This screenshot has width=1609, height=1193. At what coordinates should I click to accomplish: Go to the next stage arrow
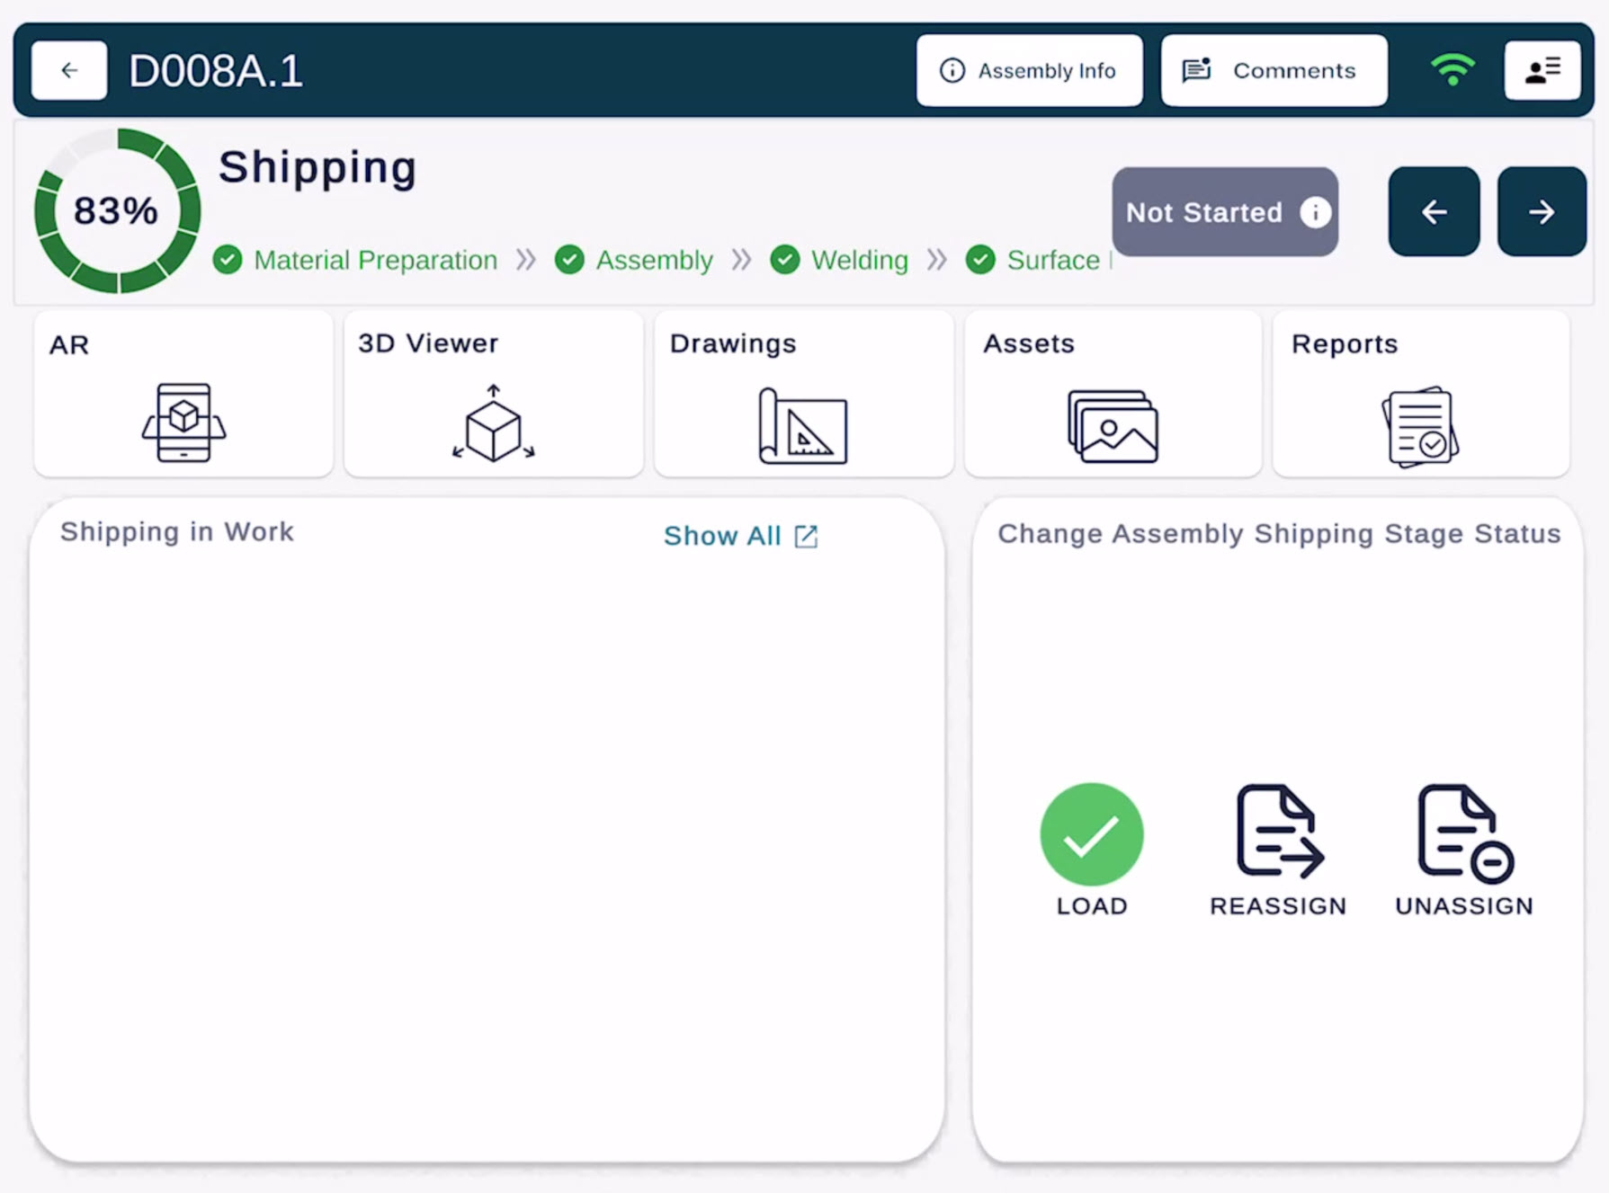coord(1542,212)
